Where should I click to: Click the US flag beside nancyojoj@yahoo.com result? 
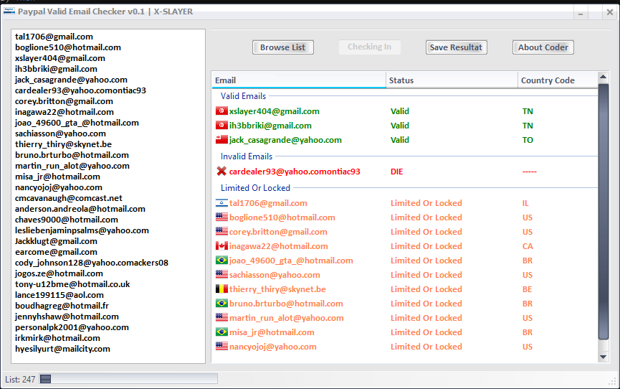pos(221,346)
